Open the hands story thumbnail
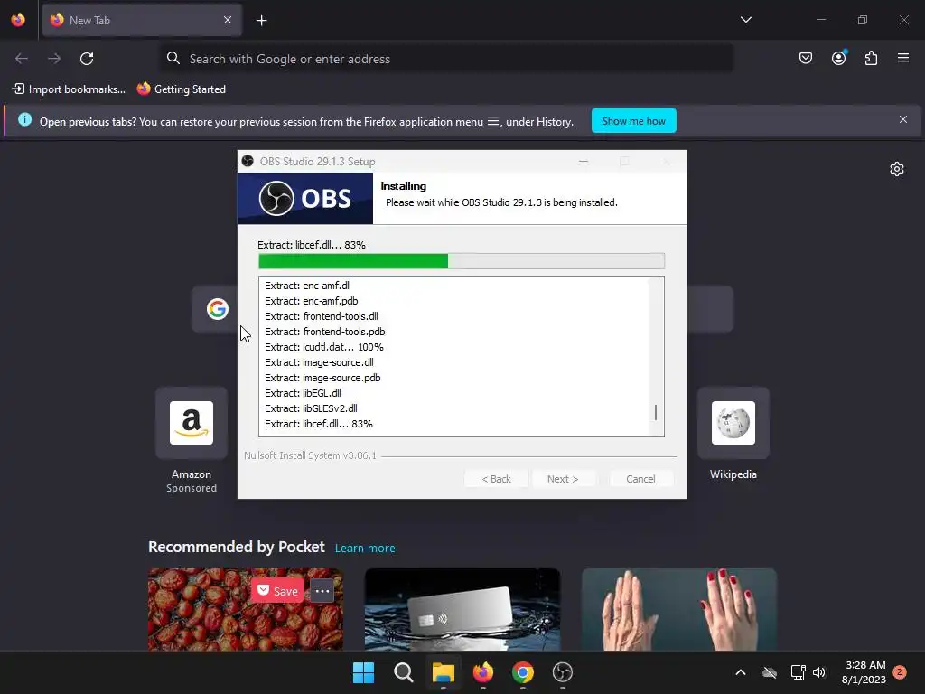 tap(679, 609)
